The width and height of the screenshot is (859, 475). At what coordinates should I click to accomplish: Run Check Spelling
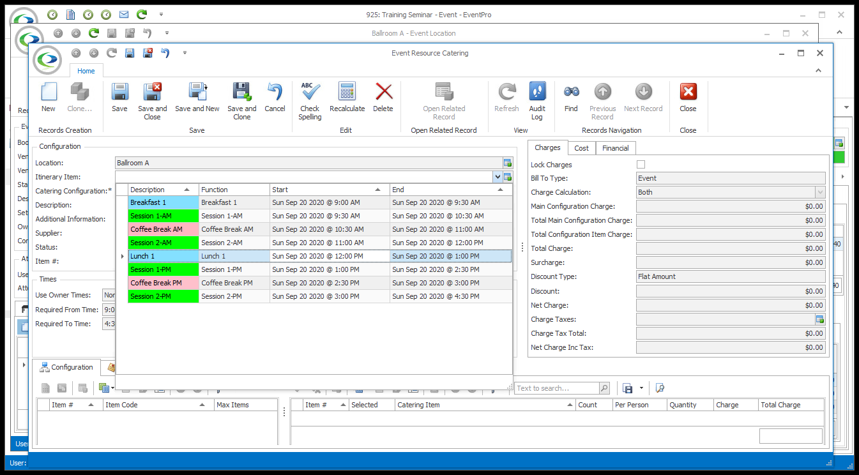310,102
